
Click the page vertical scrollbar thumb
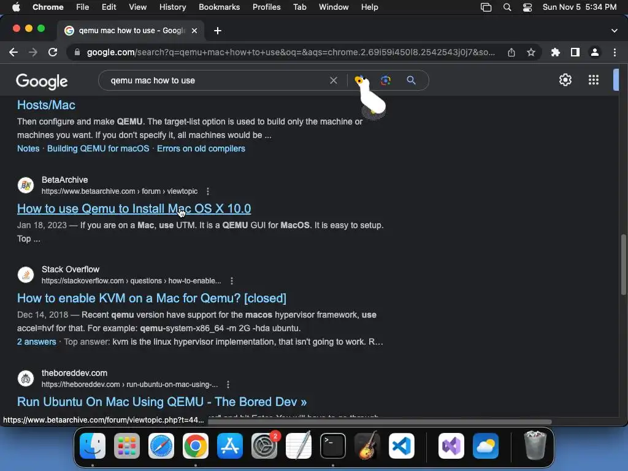(x=623, y=264)
